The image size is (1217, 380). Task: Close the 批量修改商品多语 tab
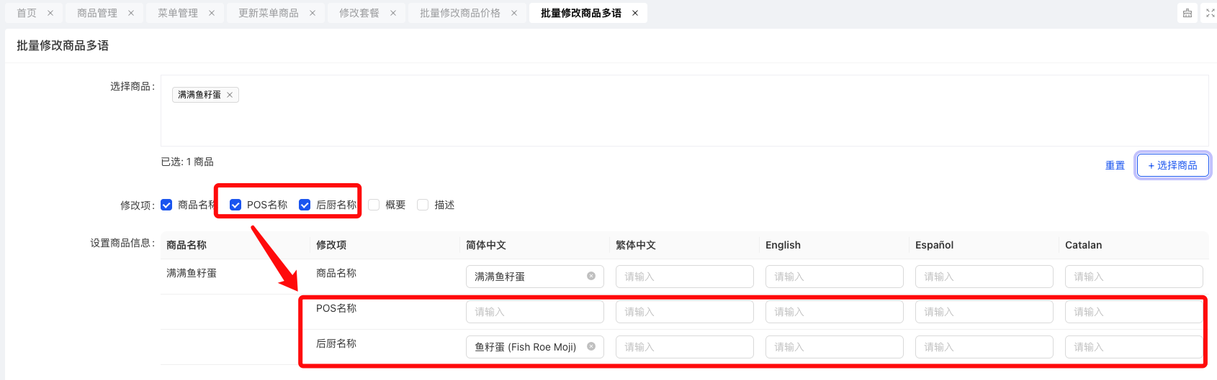click(x=635, y=13)
